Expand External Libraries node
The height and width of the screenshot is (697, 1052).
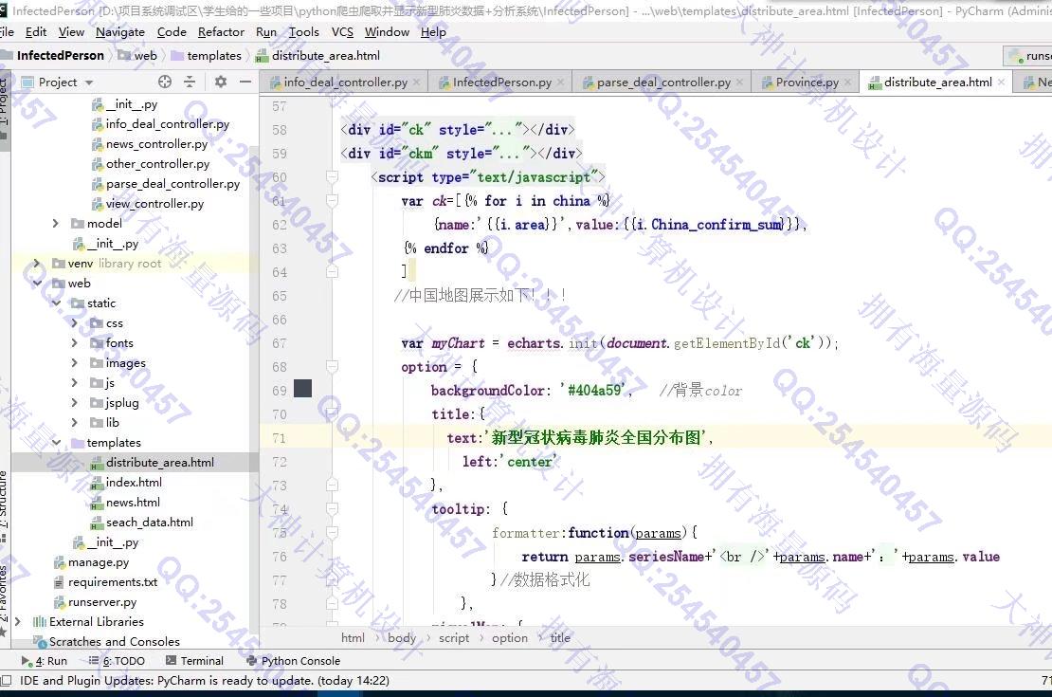pyautogui.click(x=18, y=622)
